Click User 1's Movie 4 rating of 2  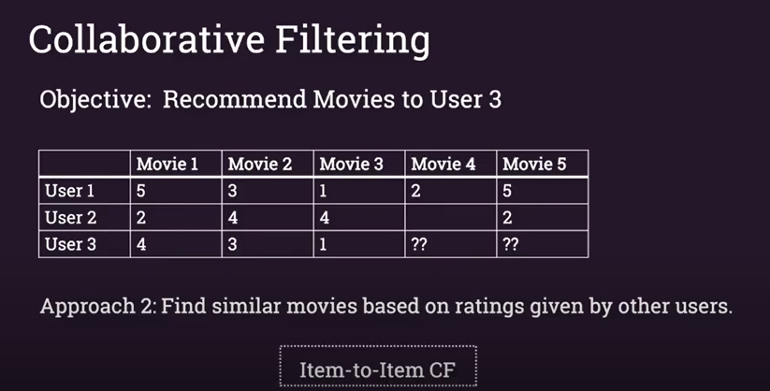[x=451, y=191]
